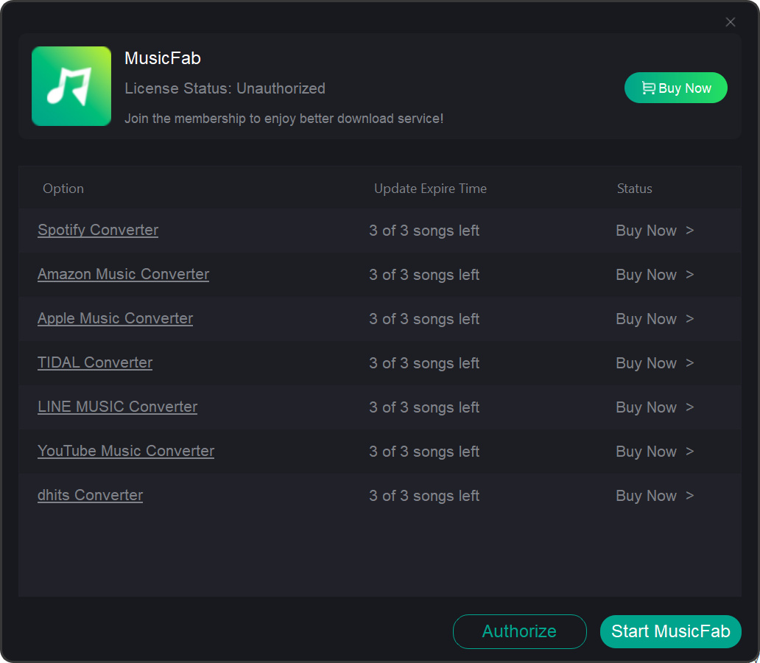Image resolution: width=760 pixels, height=663 pixels.
Task: Click songs left text in Apple Music row
Action: 424,319
